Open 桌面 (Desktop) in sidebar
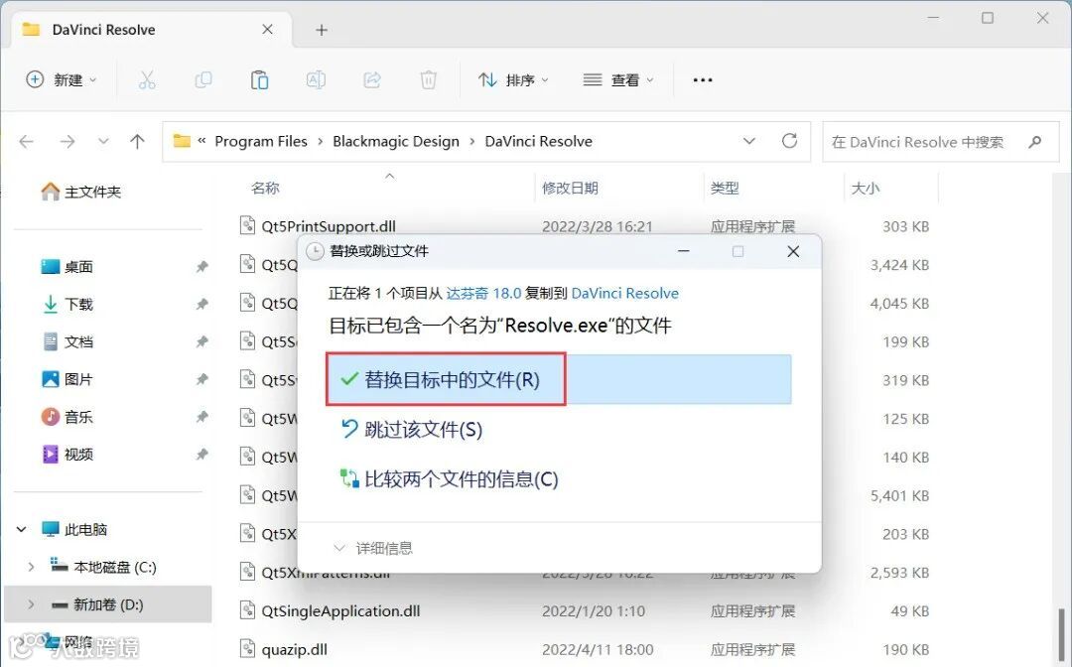 (x=67, y=267)
